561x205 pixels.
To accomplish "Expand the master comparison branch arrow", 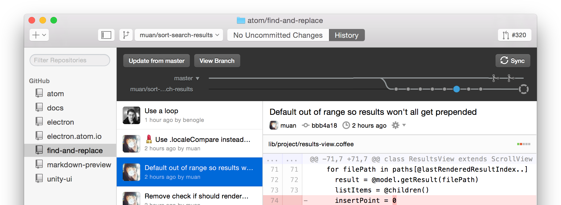I will click(x=197, y=79).
